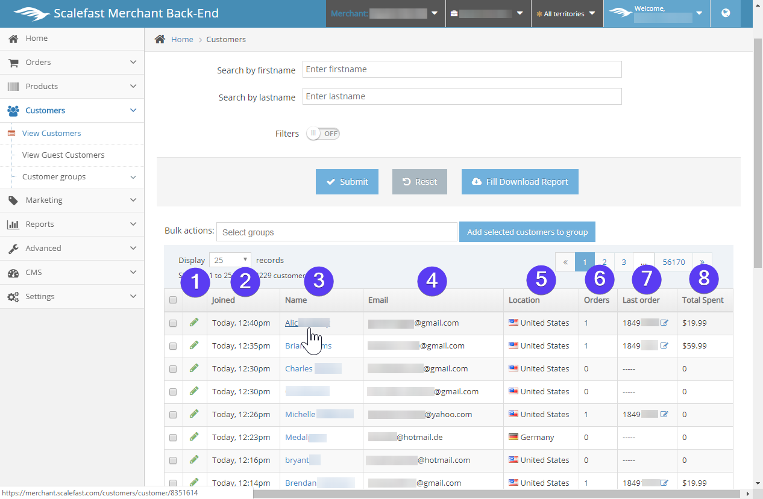Open the Display records count dropdown
This screenshot has width=763, height=499.
click(x=230, y=260)
